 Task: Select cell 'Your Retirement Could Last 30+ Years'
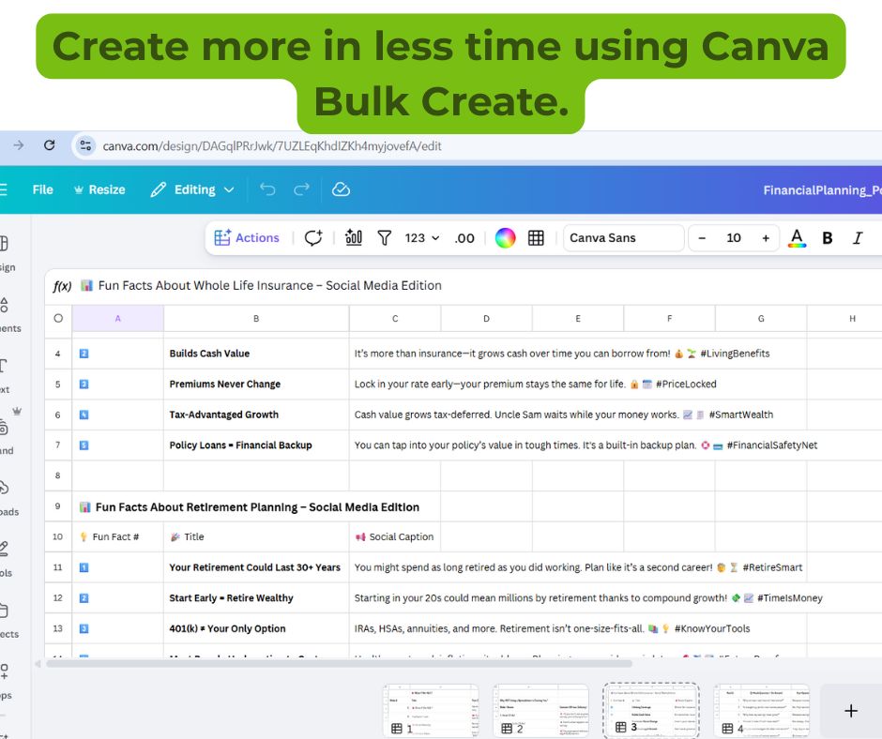pyautogui.click(x=256, y=567)
